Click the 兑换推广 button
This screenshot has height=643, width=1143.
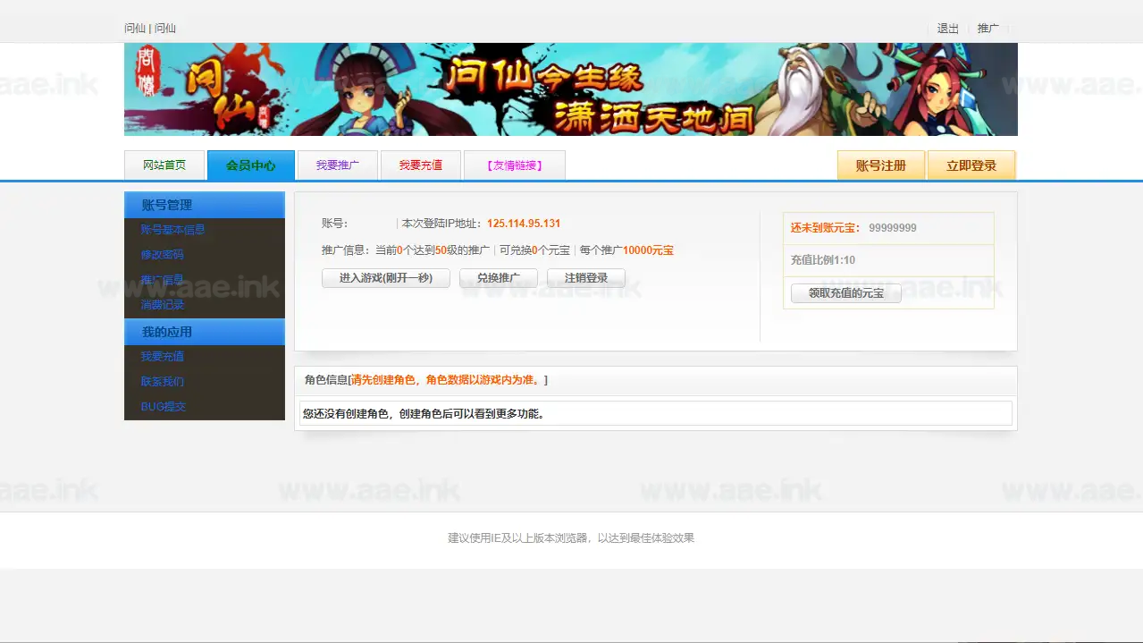[499, 278]
